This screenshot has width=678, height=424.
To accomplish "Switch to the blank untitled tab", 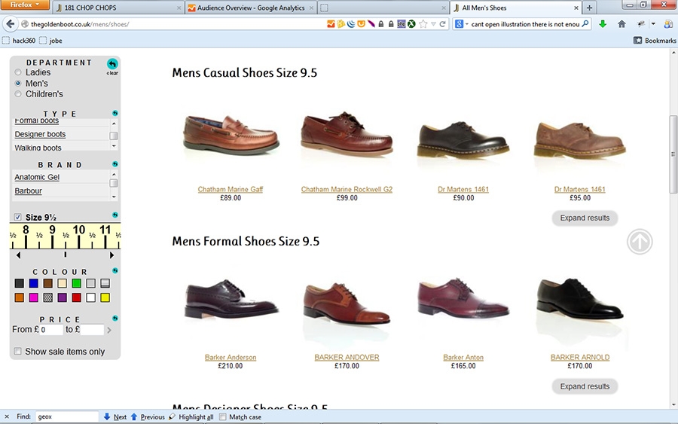I will tap(383, 8).
